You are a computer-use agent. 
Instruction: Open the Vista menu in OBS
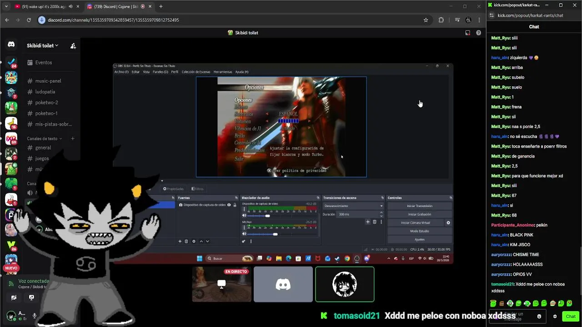tap(146, 72)
